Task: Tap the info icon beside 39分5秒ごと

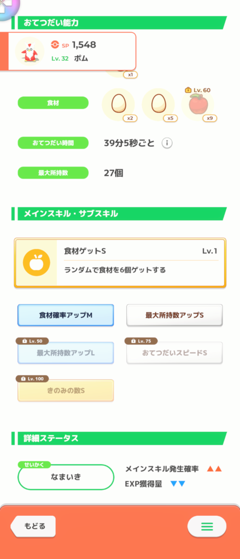Action: [x=167, y=144]
